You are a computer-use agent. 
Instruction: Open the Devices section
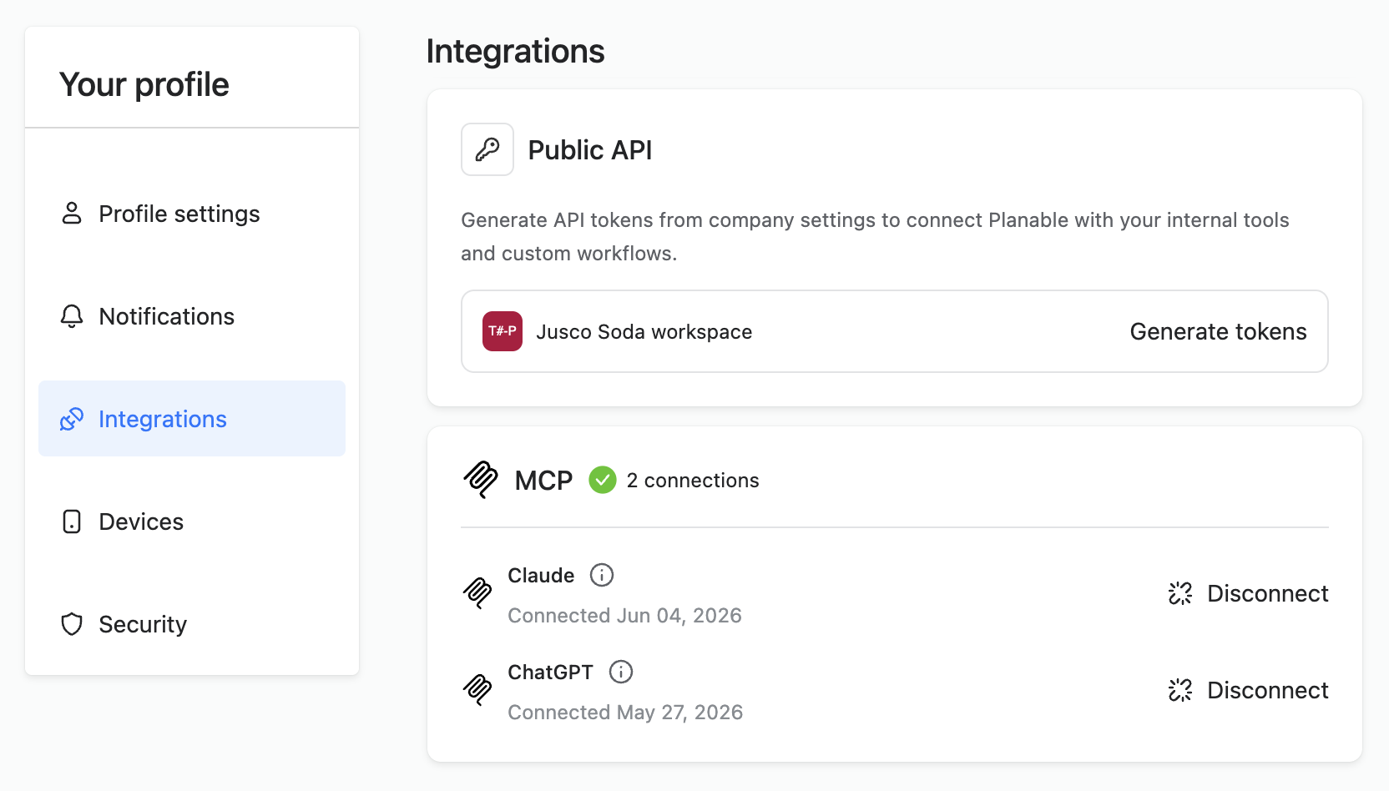click(x=192, y=521)
